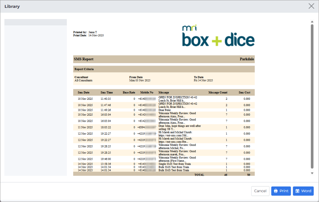Click the Dear Peter message row

click(x=164, y=110)
